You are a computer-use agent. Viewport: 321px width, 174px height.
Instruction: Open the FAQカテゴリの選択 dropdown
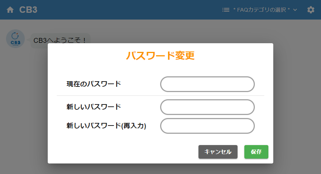(x=261, y=10)
